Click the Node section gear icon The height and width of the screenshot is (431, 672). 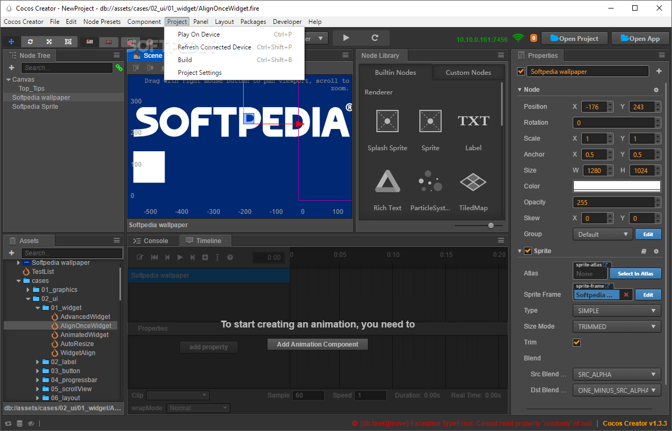click(x=656, y=90)
